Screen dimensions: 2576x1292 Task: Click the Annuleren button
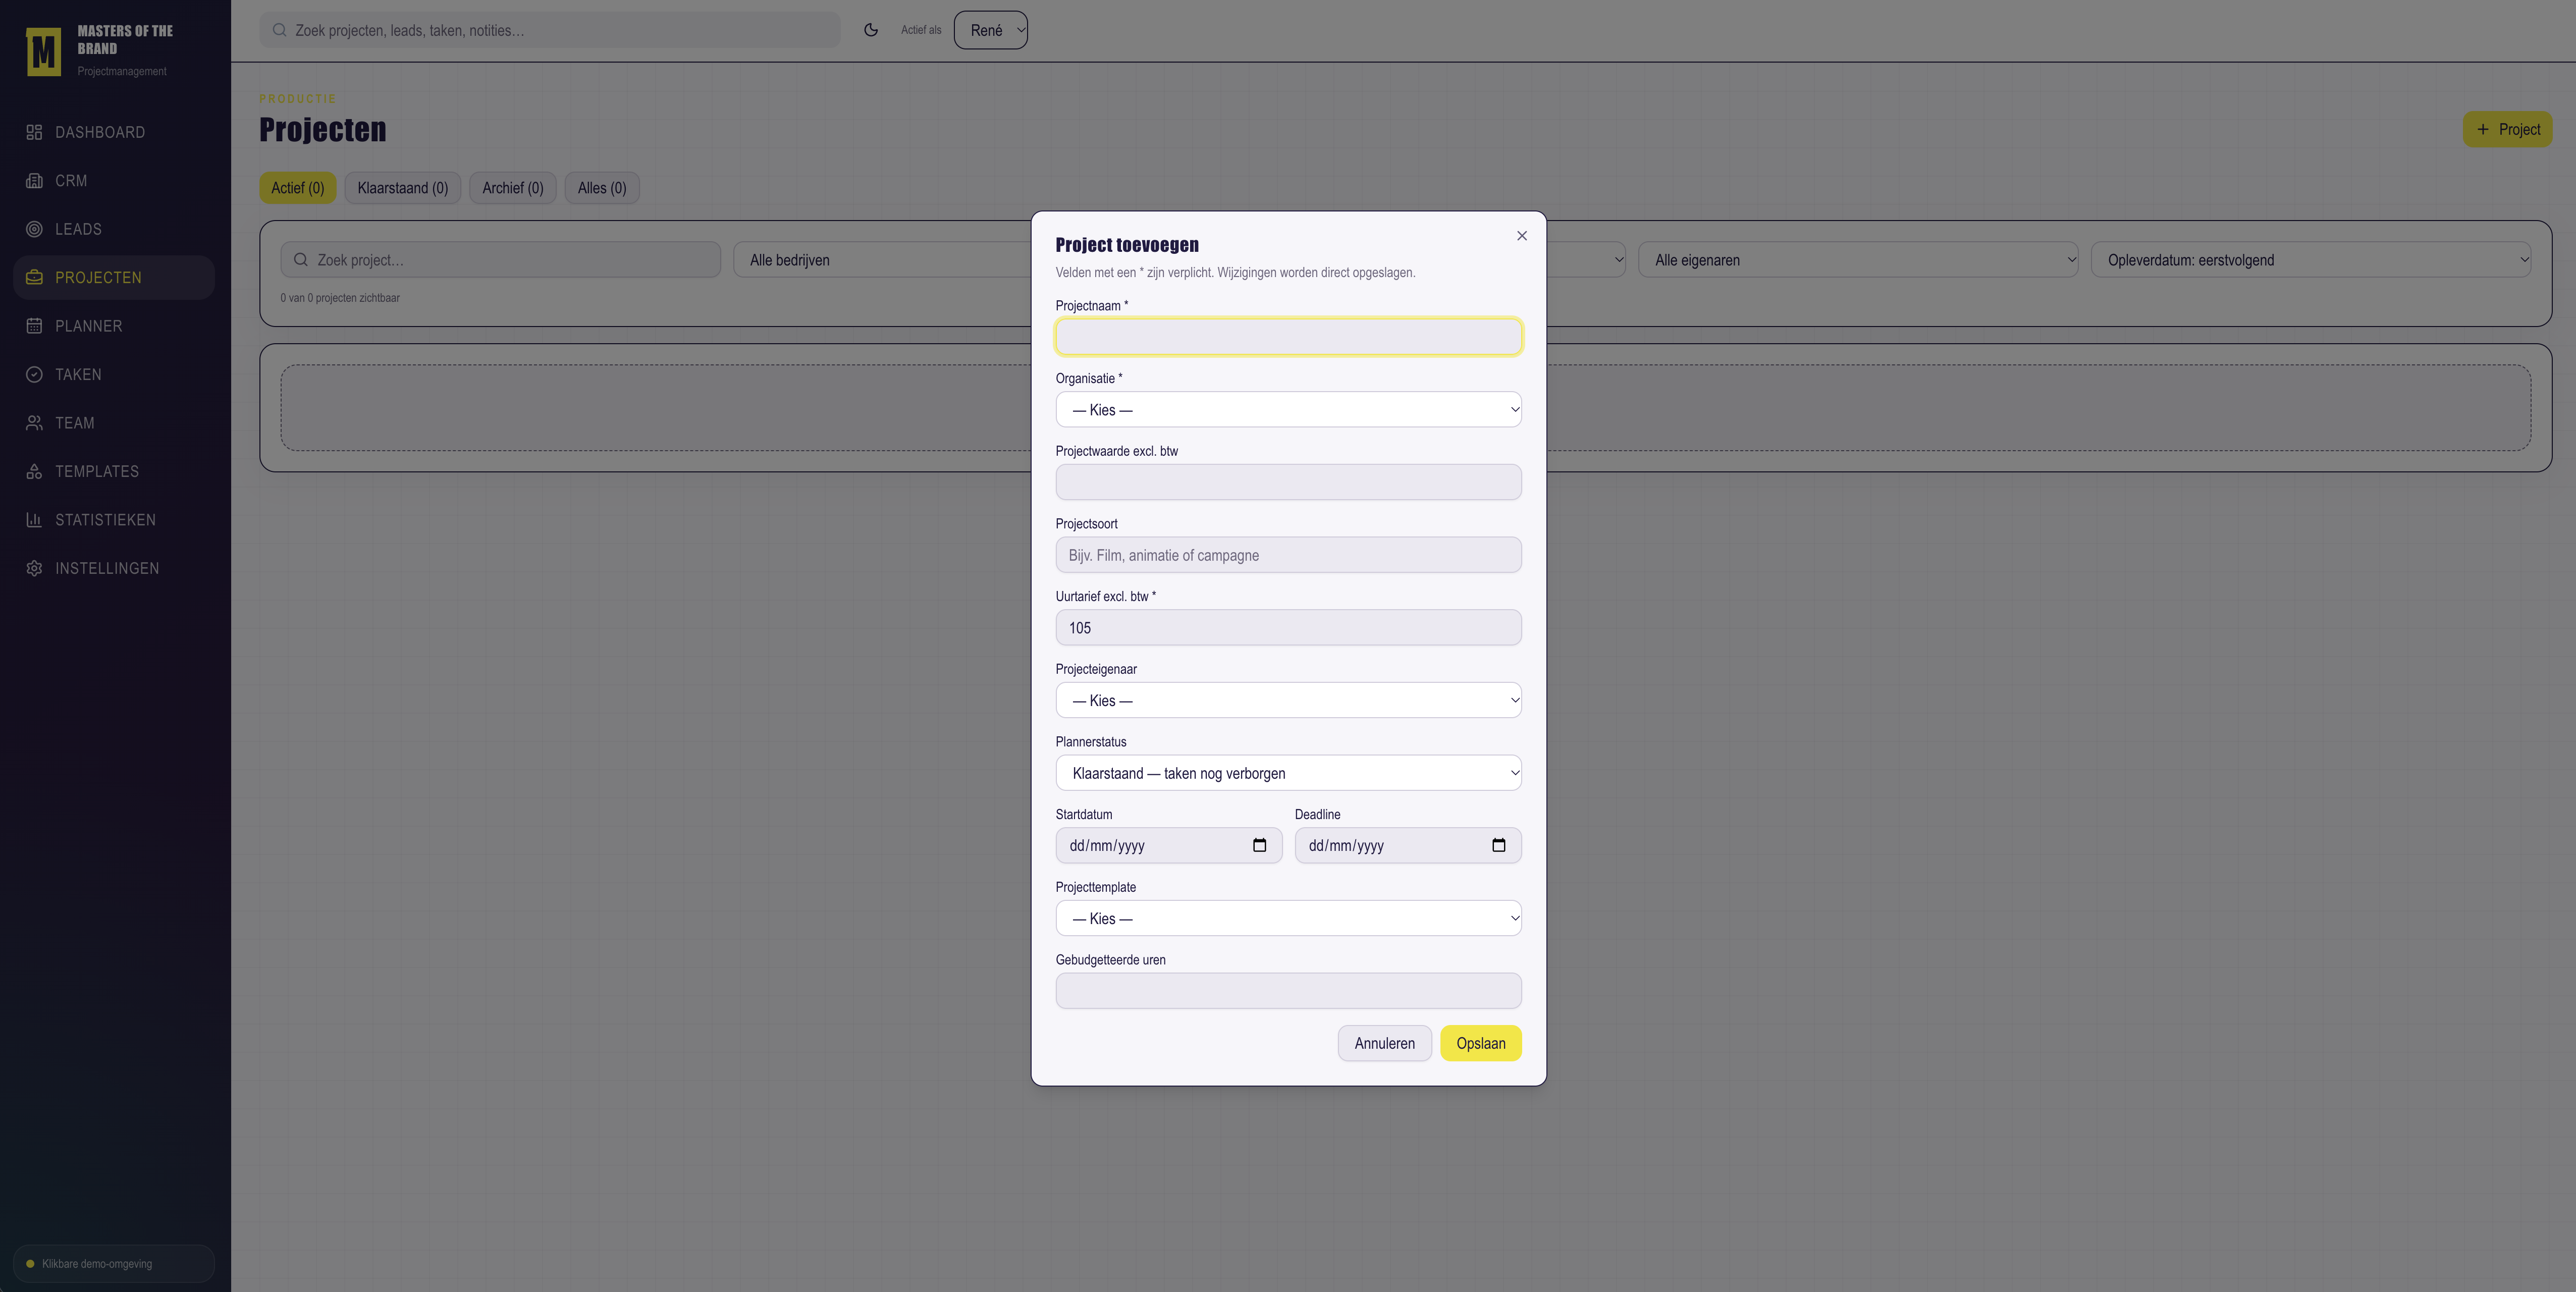(1384, 1044)
